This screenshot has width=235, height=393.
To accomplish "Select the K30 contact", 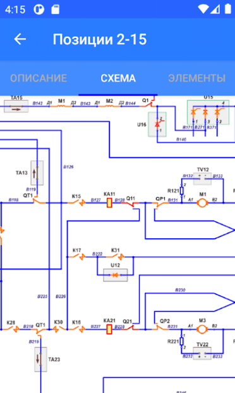I will 59,328.
